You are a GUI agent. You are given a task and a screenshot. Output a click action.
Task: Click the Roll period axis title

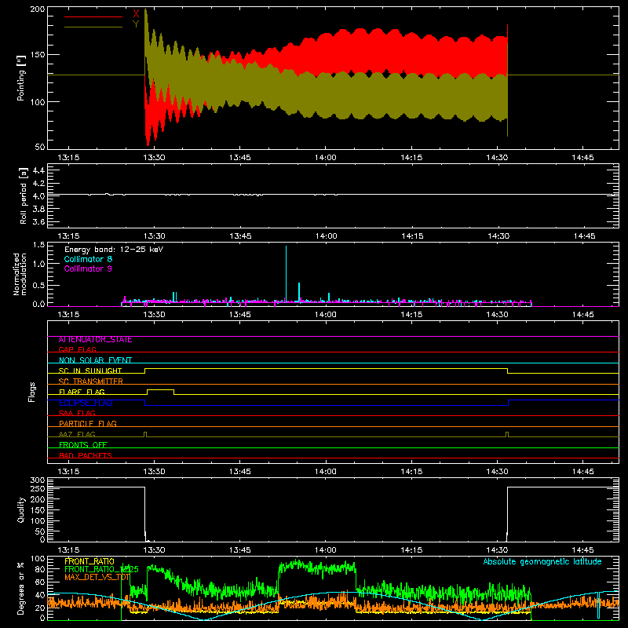pyautogui.click(x=24, y=195)
